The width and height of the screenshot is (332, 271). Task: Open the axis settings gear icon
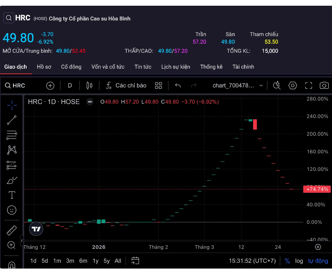[318, 247]
